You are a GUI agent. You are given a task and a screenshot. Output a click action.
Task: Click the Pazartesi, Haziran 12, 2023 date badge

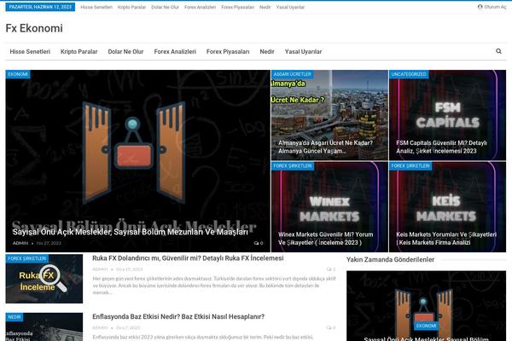[40, 7]
